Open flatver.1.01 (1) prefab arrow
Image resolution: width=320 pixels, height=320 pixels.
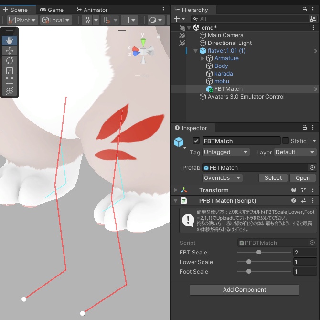316,51
